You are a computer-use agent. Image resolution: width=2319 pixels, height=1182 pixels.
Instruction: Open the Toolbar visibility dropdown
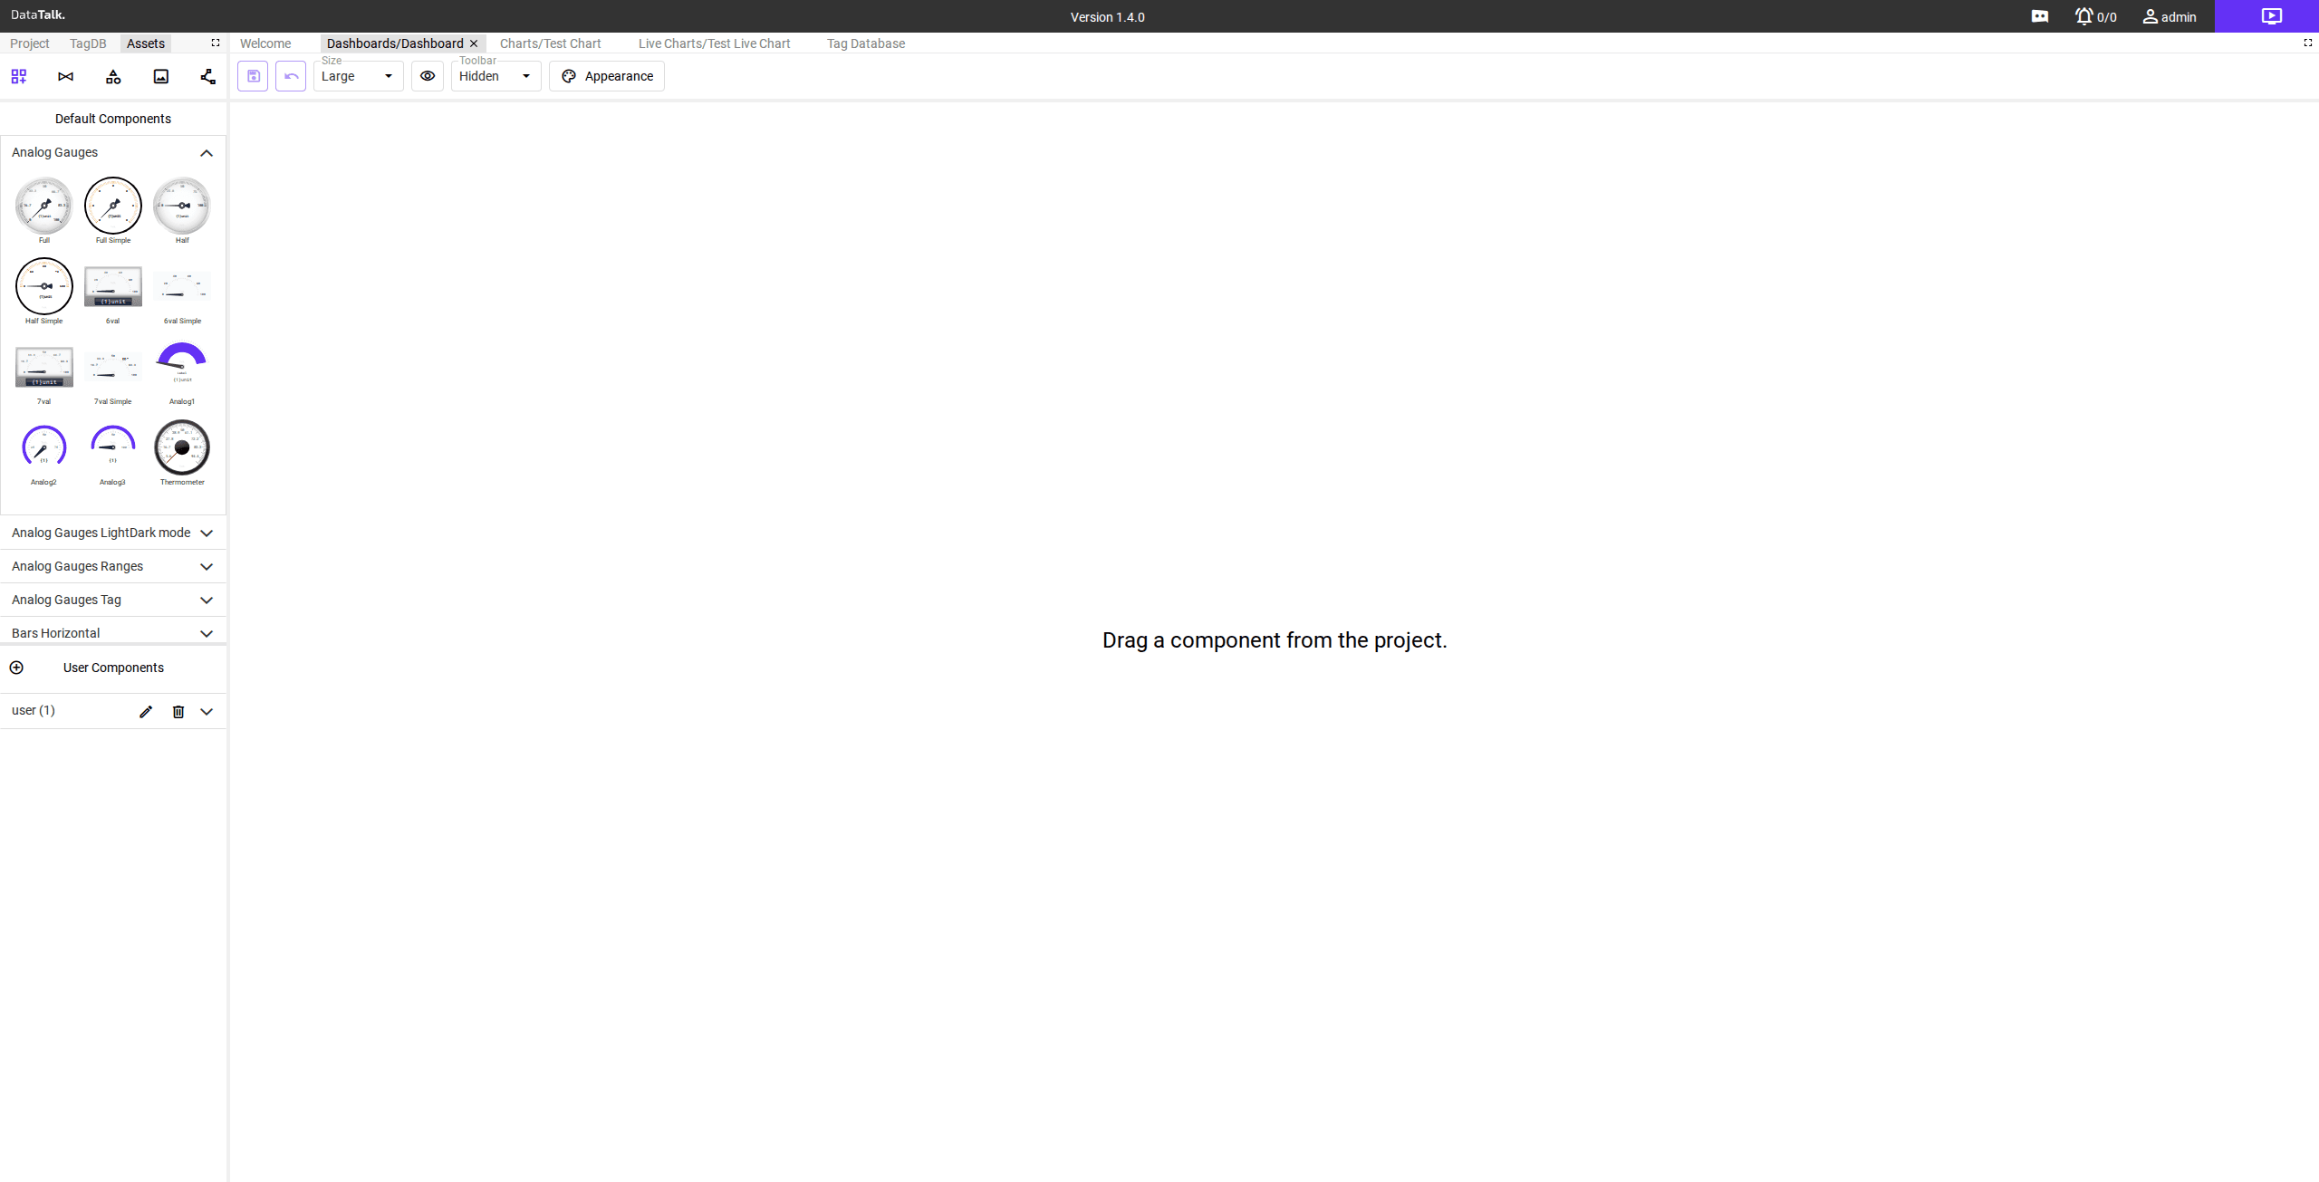click(496, 76)
